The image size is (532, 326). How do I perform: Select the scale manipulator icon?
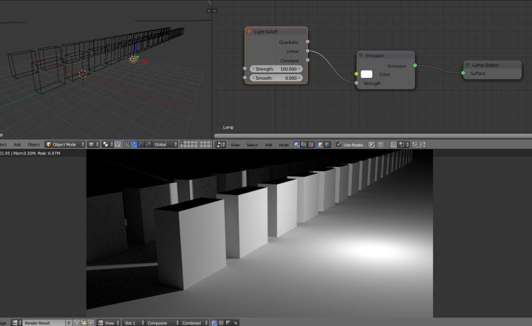pyautogui.click(x=148, y=144)
